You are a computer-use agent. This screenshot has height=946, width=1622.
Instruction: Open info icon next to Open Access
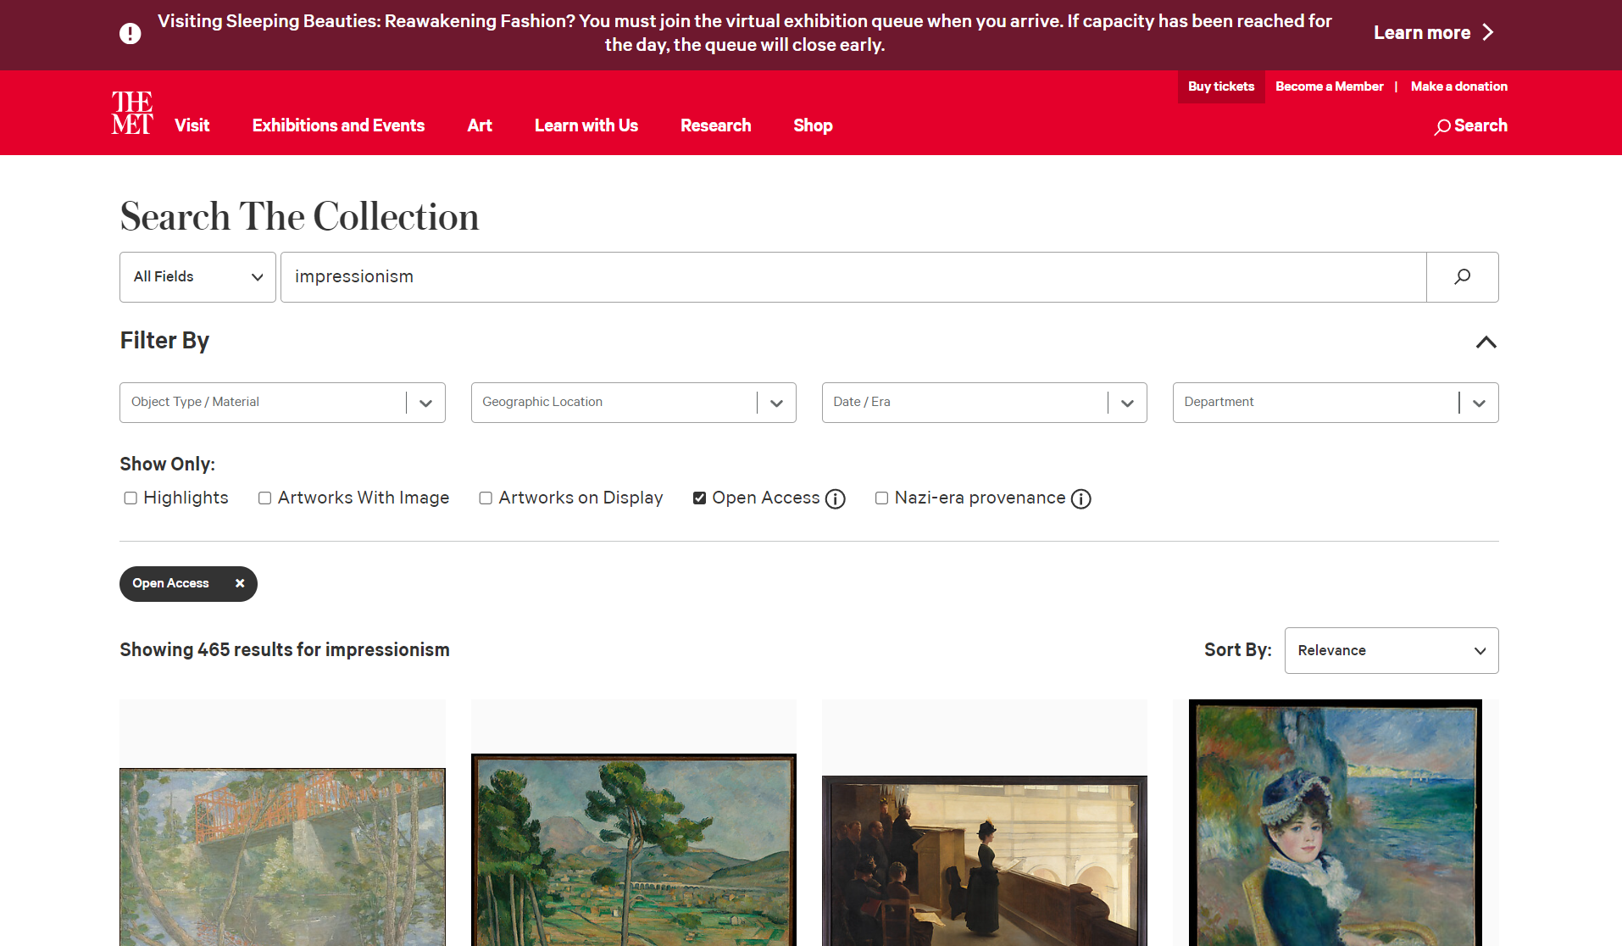[836, 498]
